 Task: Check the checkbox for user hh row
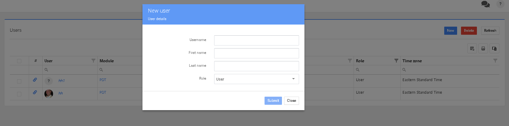(19, 94)
